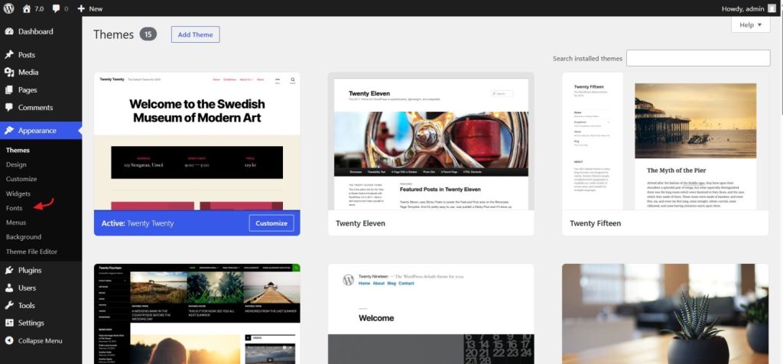The image size is (783, 364).
Task: Click the Comments sidebar icon
Action: 9,107
